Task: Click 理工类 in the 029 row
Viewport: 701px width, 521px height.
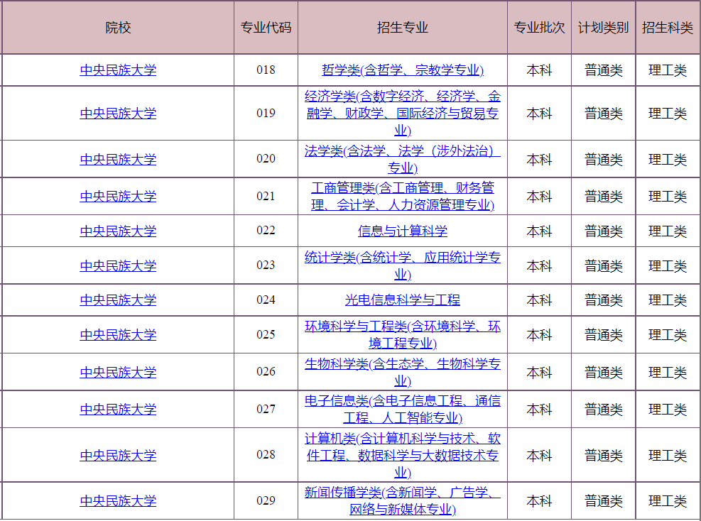Action: [668, 501]
